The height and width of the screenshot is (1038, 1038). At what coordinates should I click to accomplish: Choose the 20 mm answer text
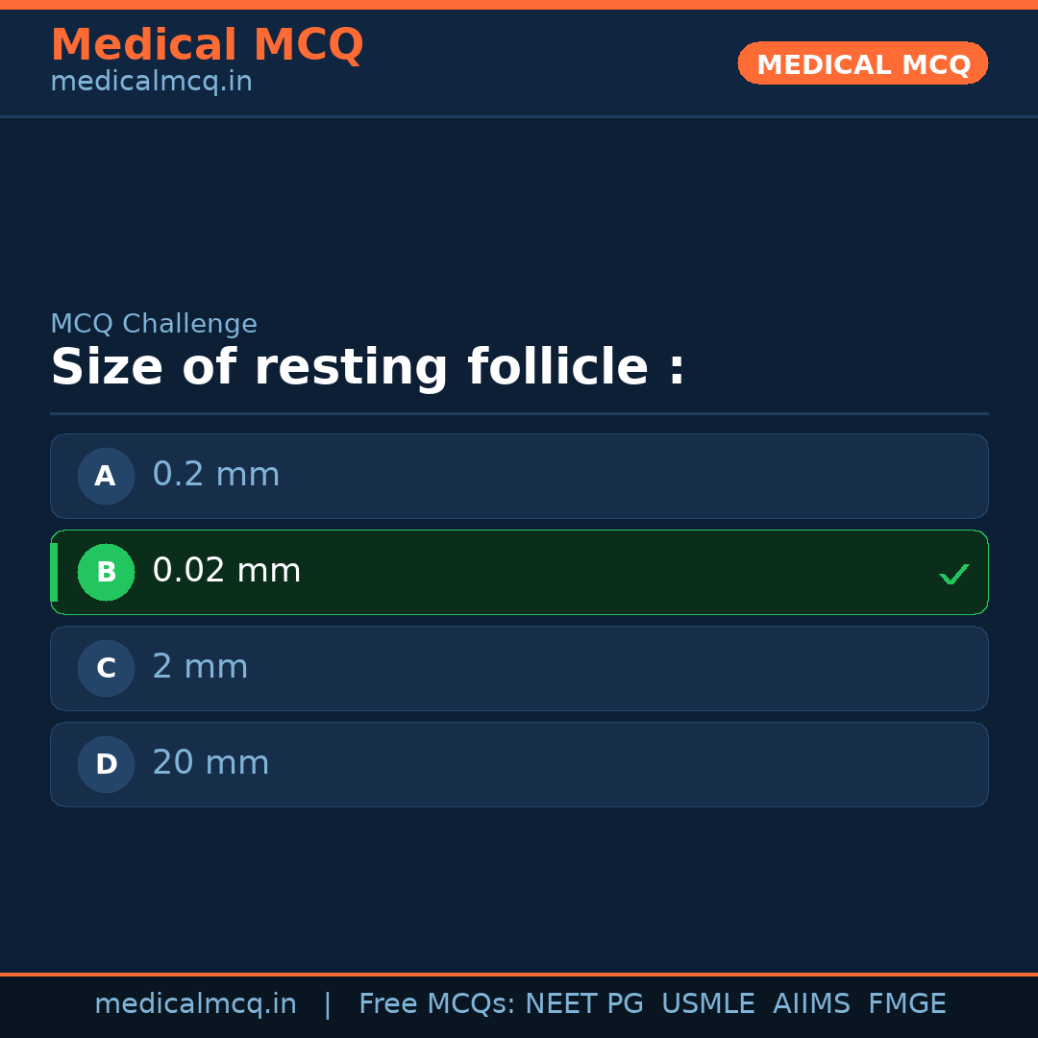click(x=210, y=763)
